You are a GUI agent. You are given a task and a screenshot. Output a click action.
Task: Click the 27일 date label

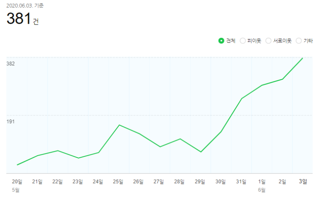pos(159,181)
